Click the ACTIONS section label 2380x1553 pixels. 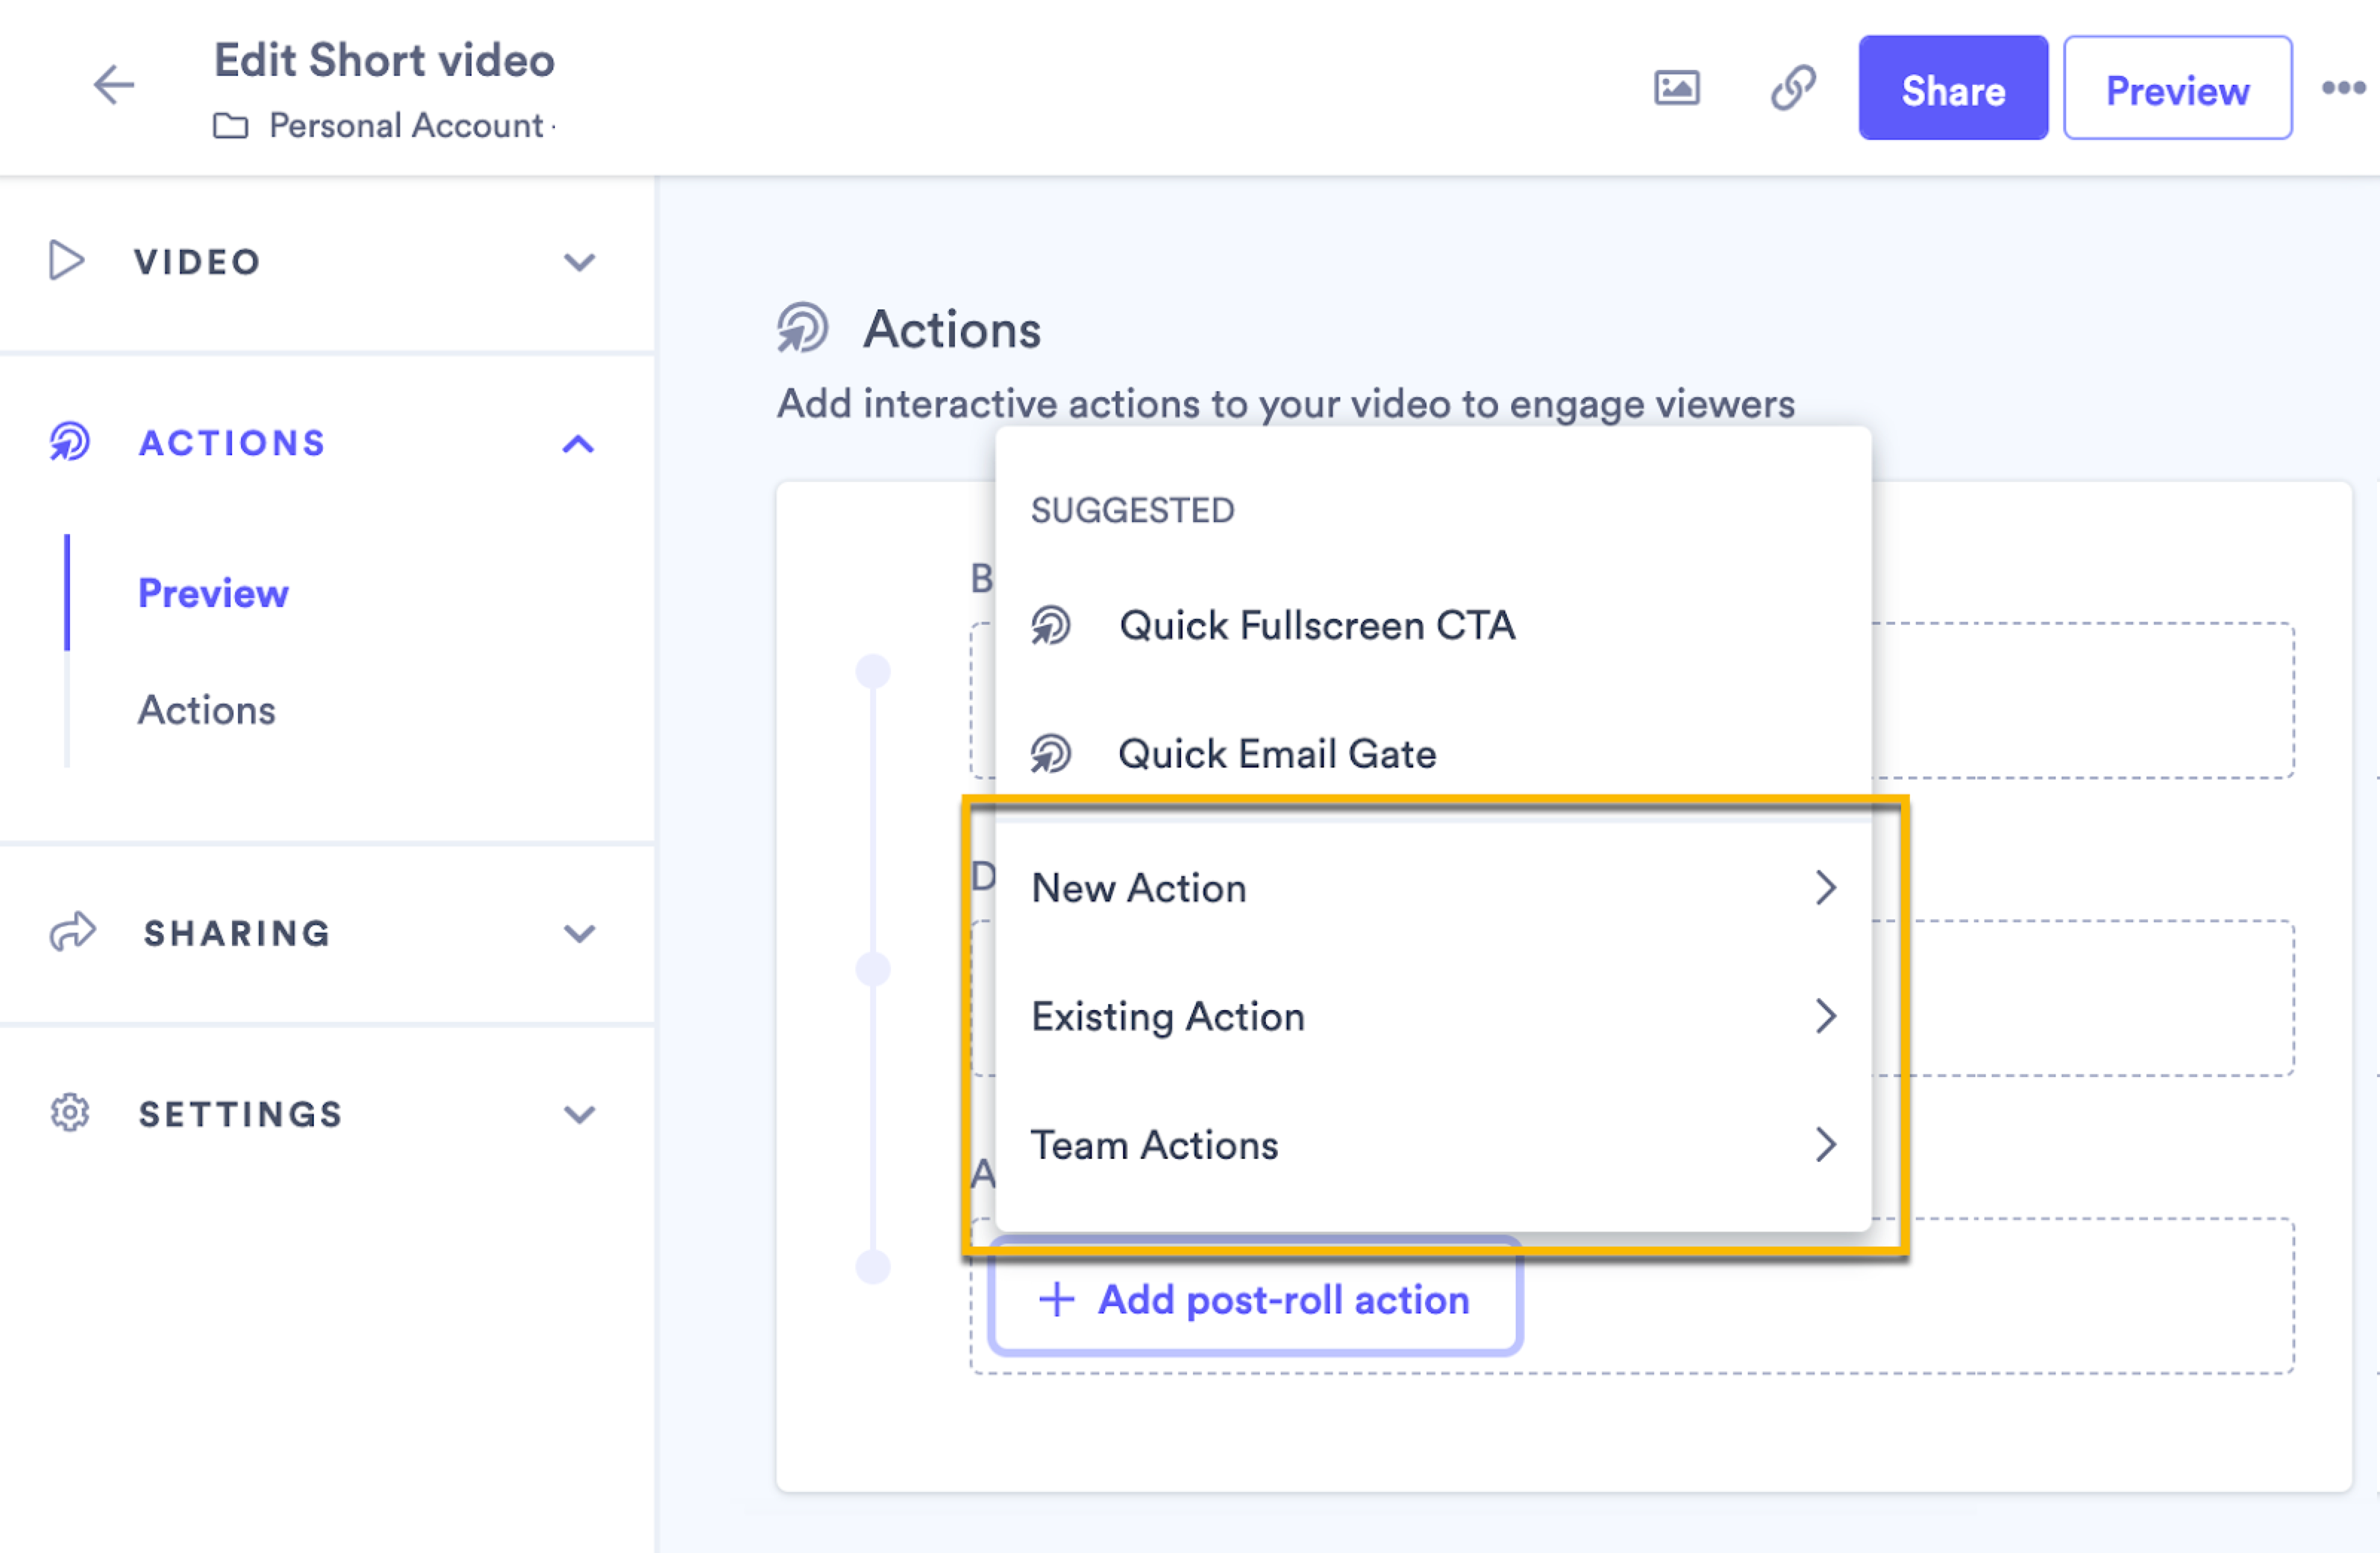click(232, 443)
